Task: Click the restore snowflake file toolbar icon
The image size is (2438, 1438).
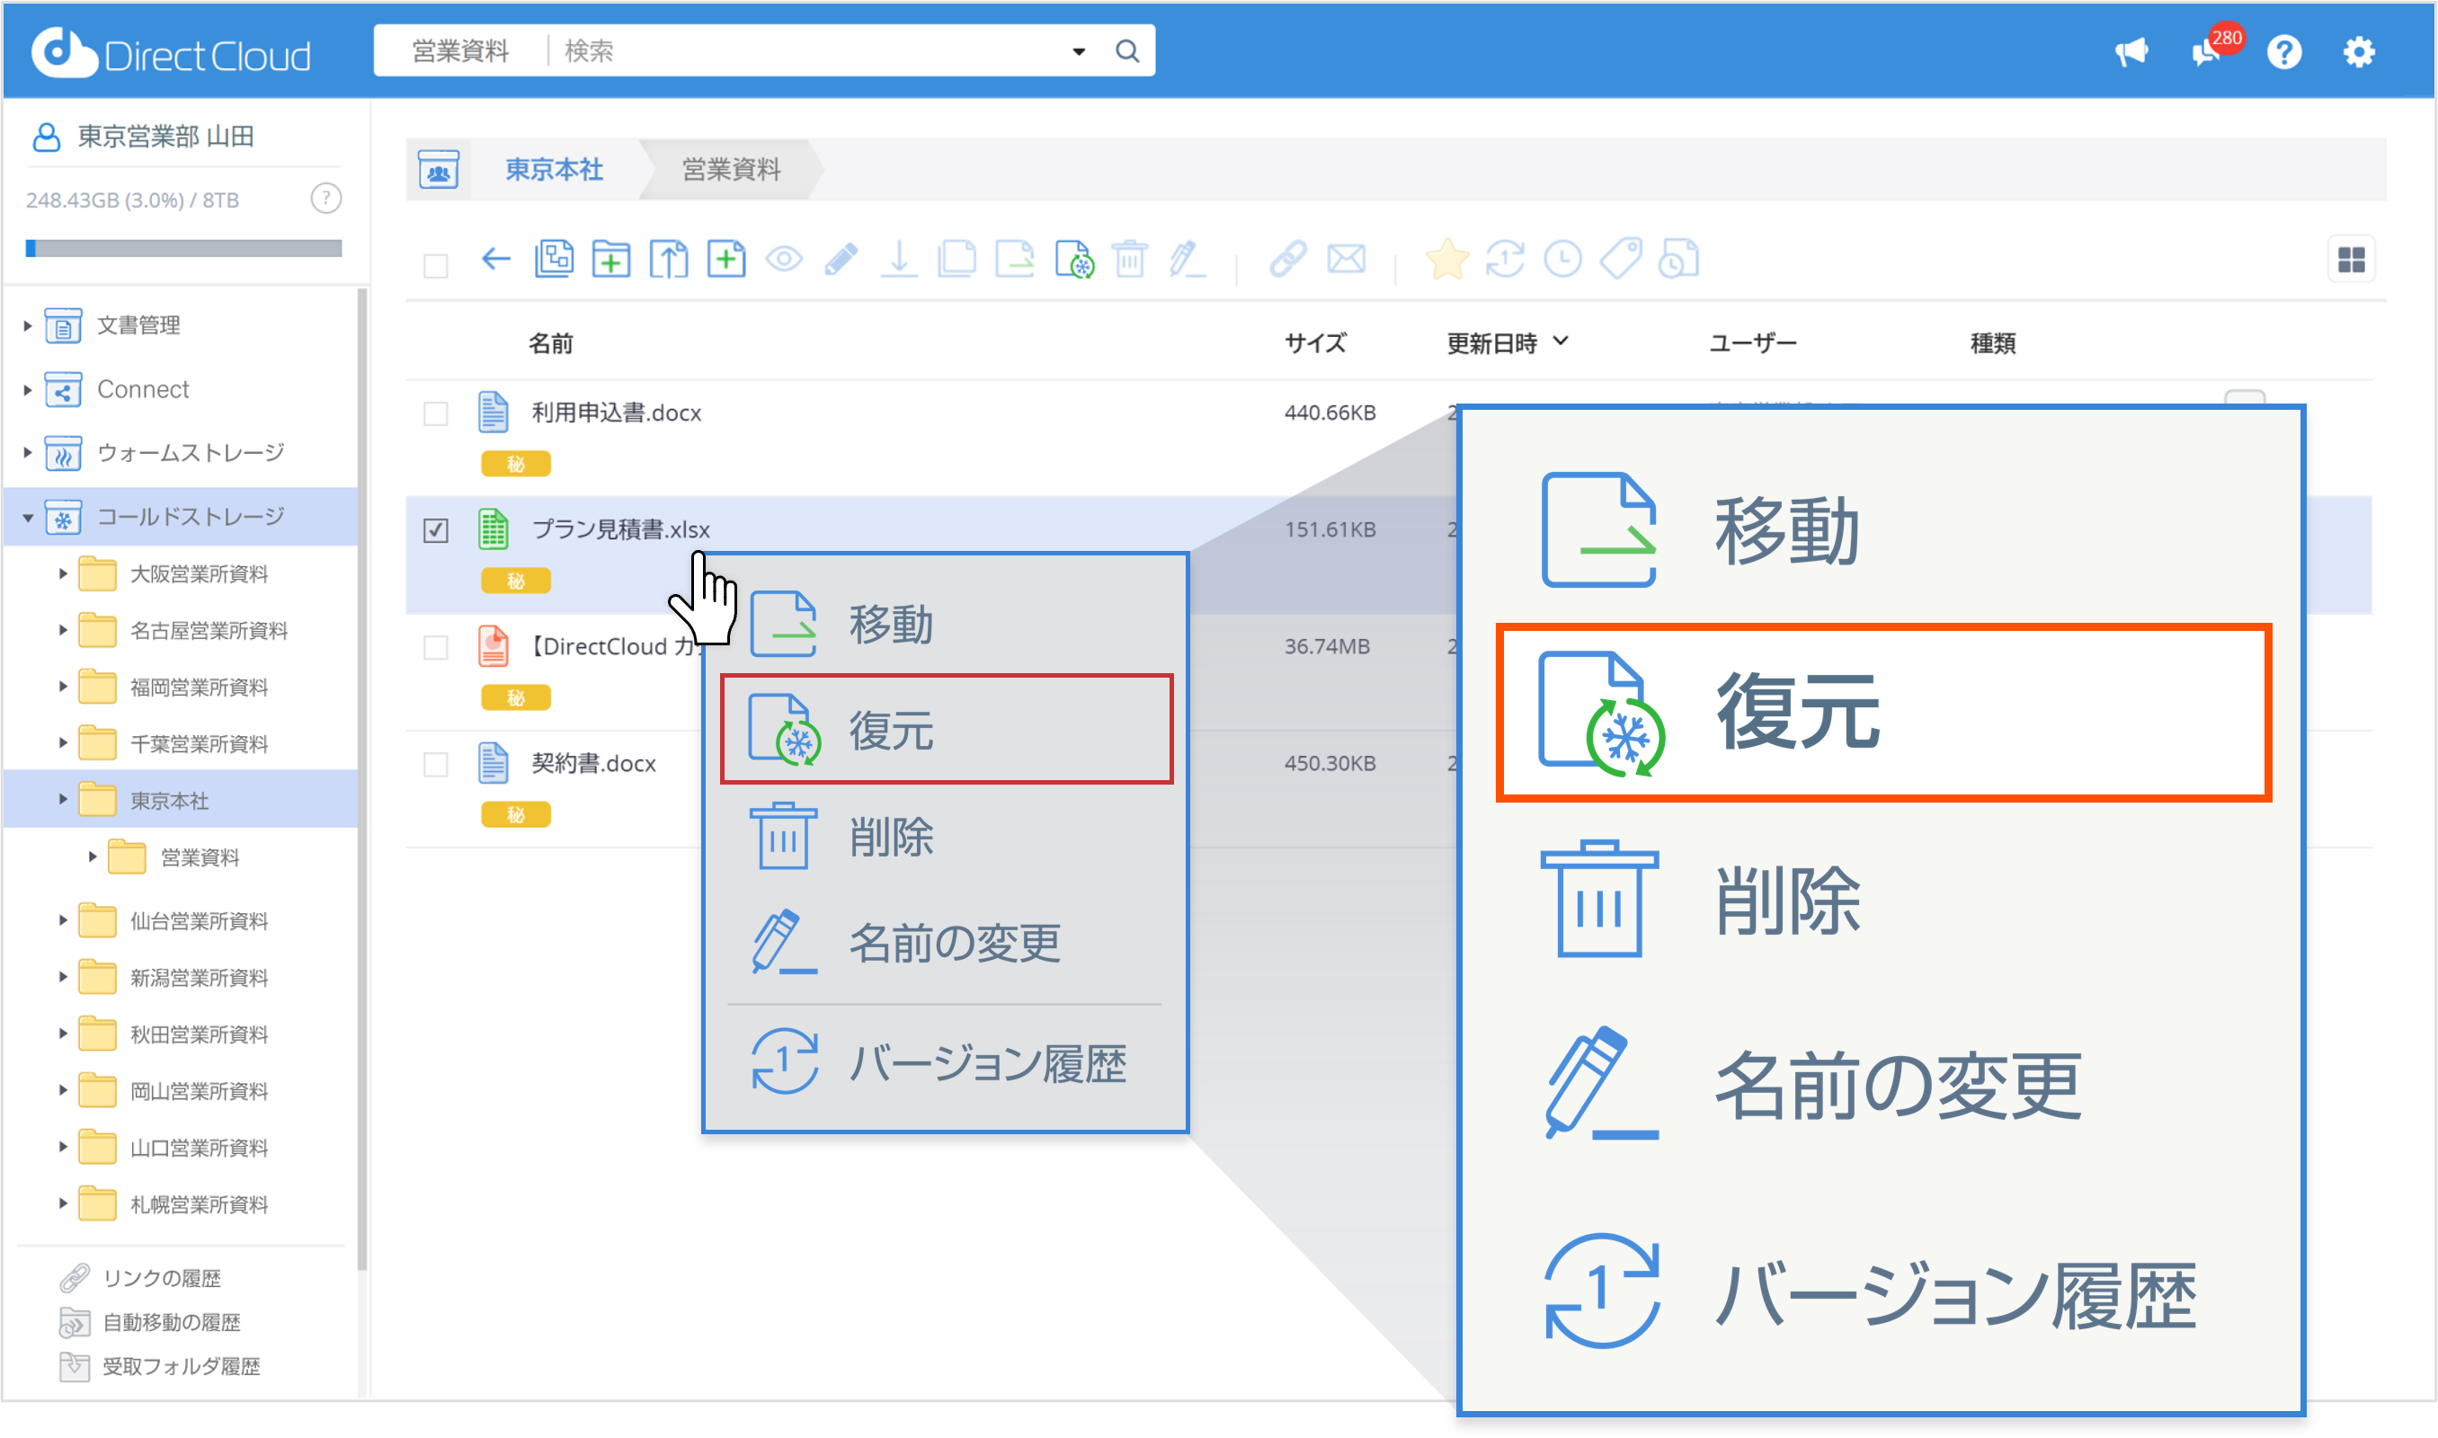Action: click(x=1073, y=260)
